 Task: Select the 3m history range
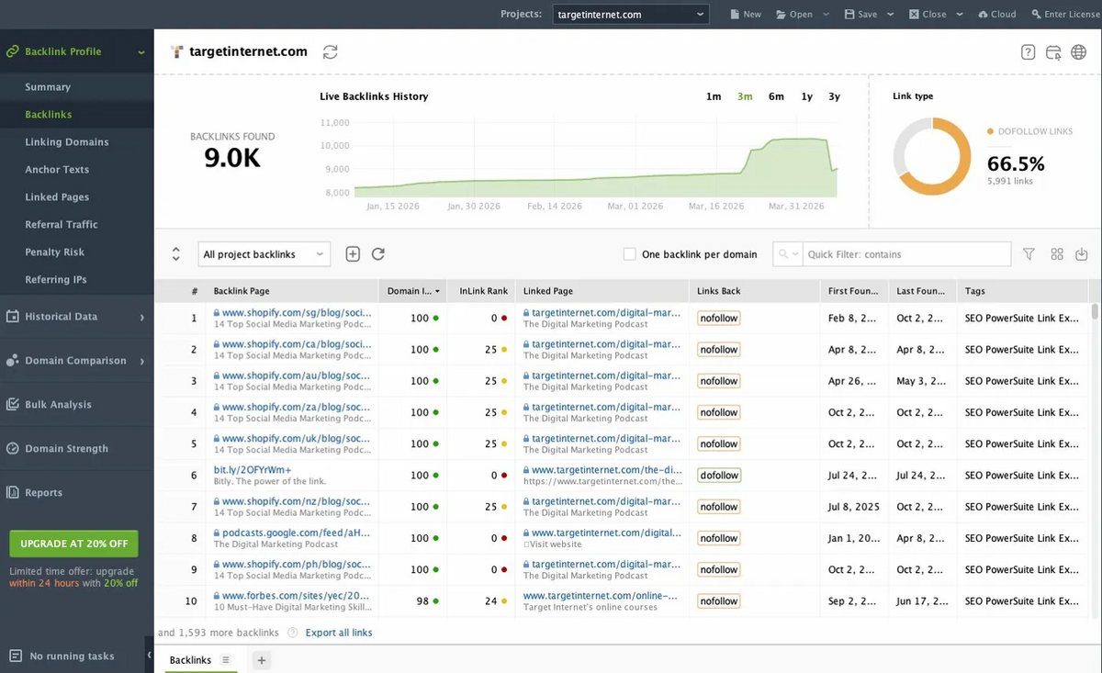[745, 96]
